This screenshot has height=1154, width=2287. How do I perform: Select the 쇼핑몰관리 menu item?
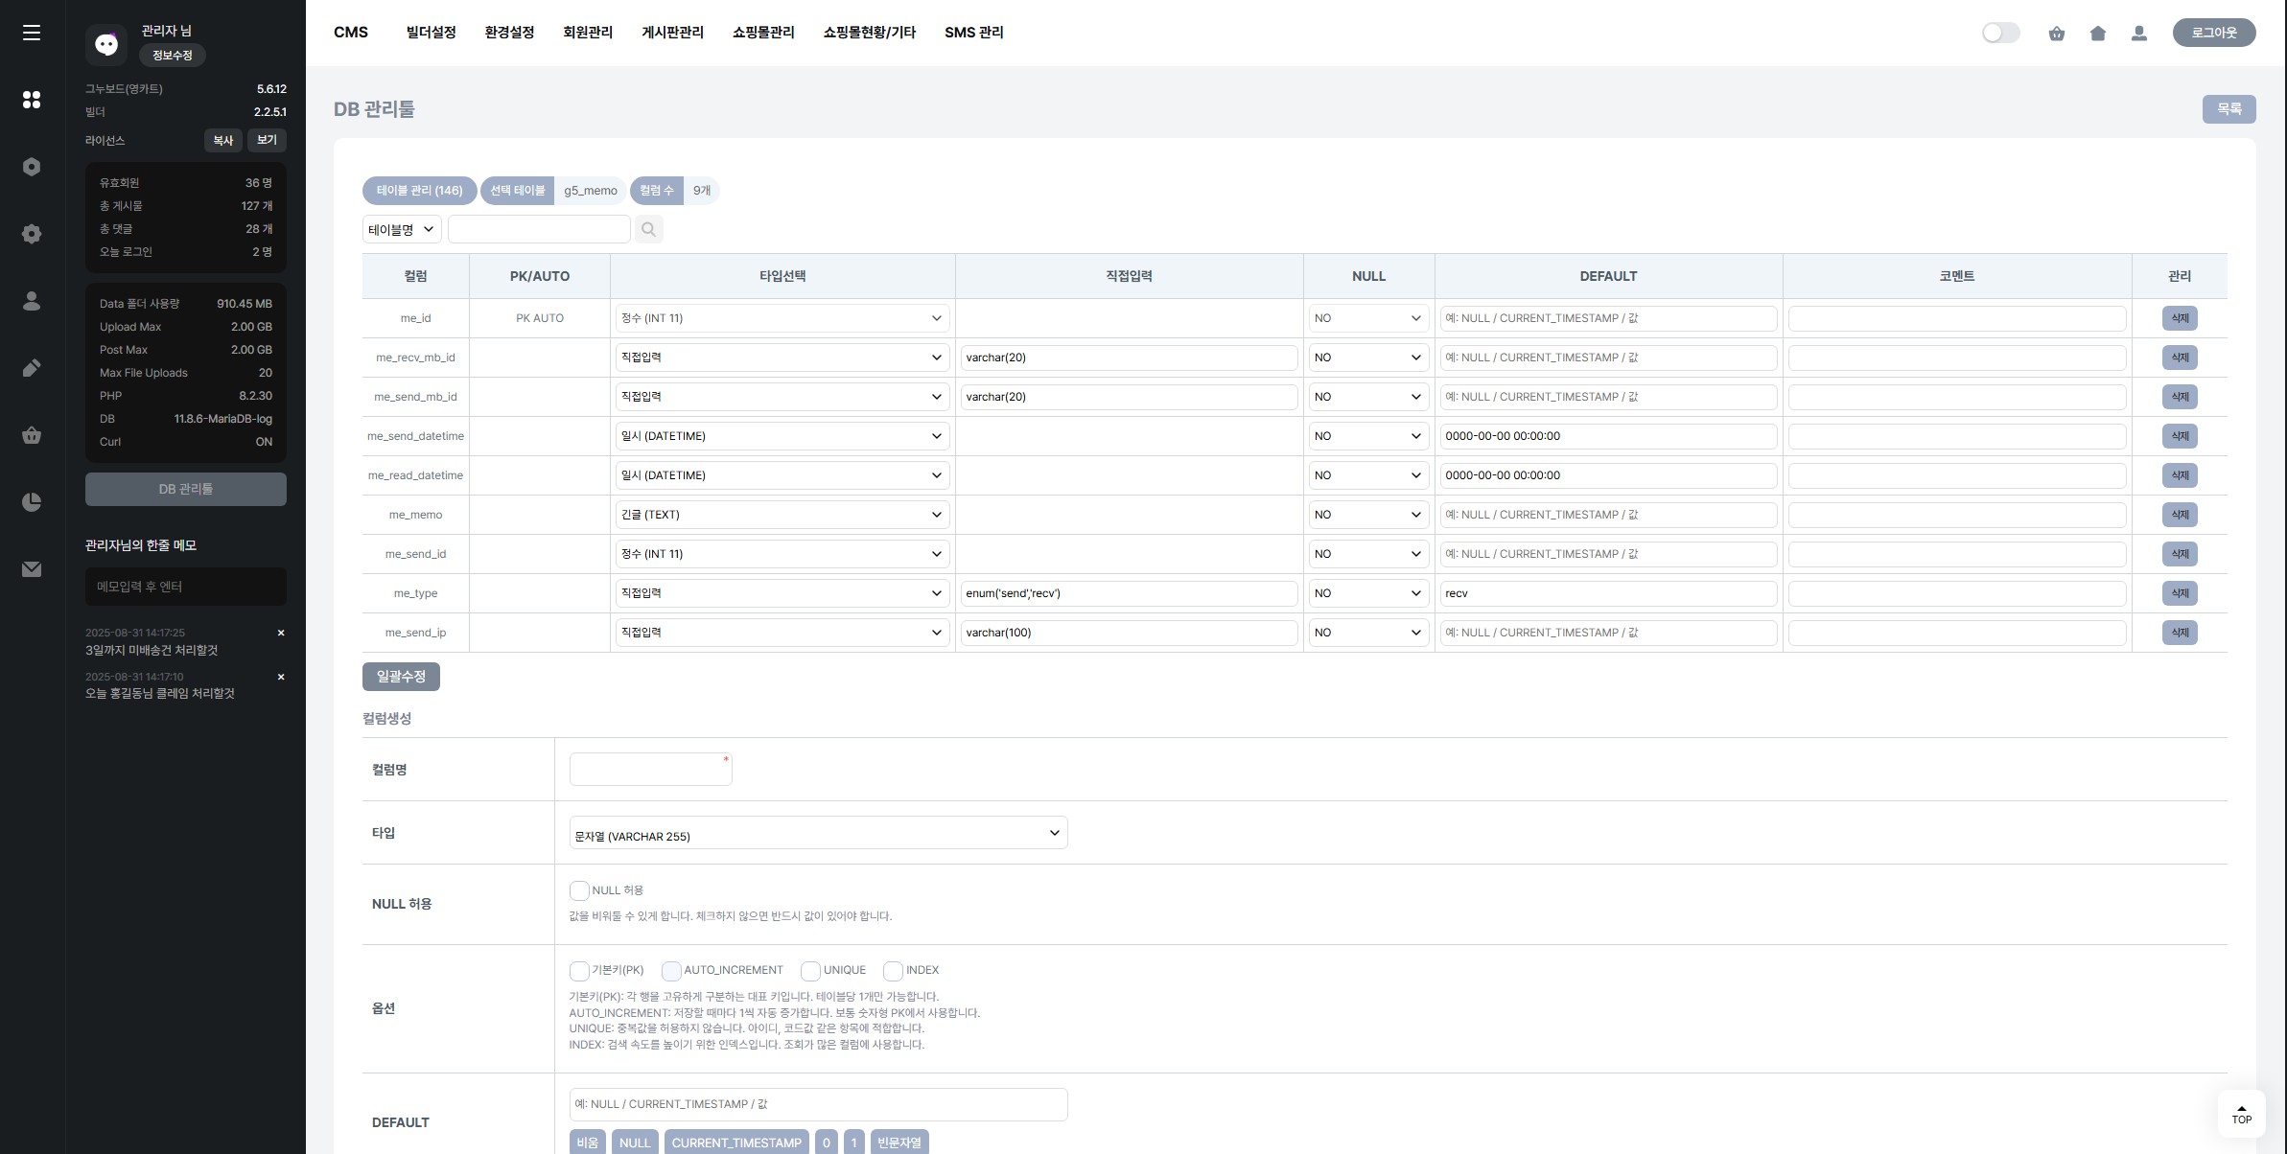click(x=762, y=33)
